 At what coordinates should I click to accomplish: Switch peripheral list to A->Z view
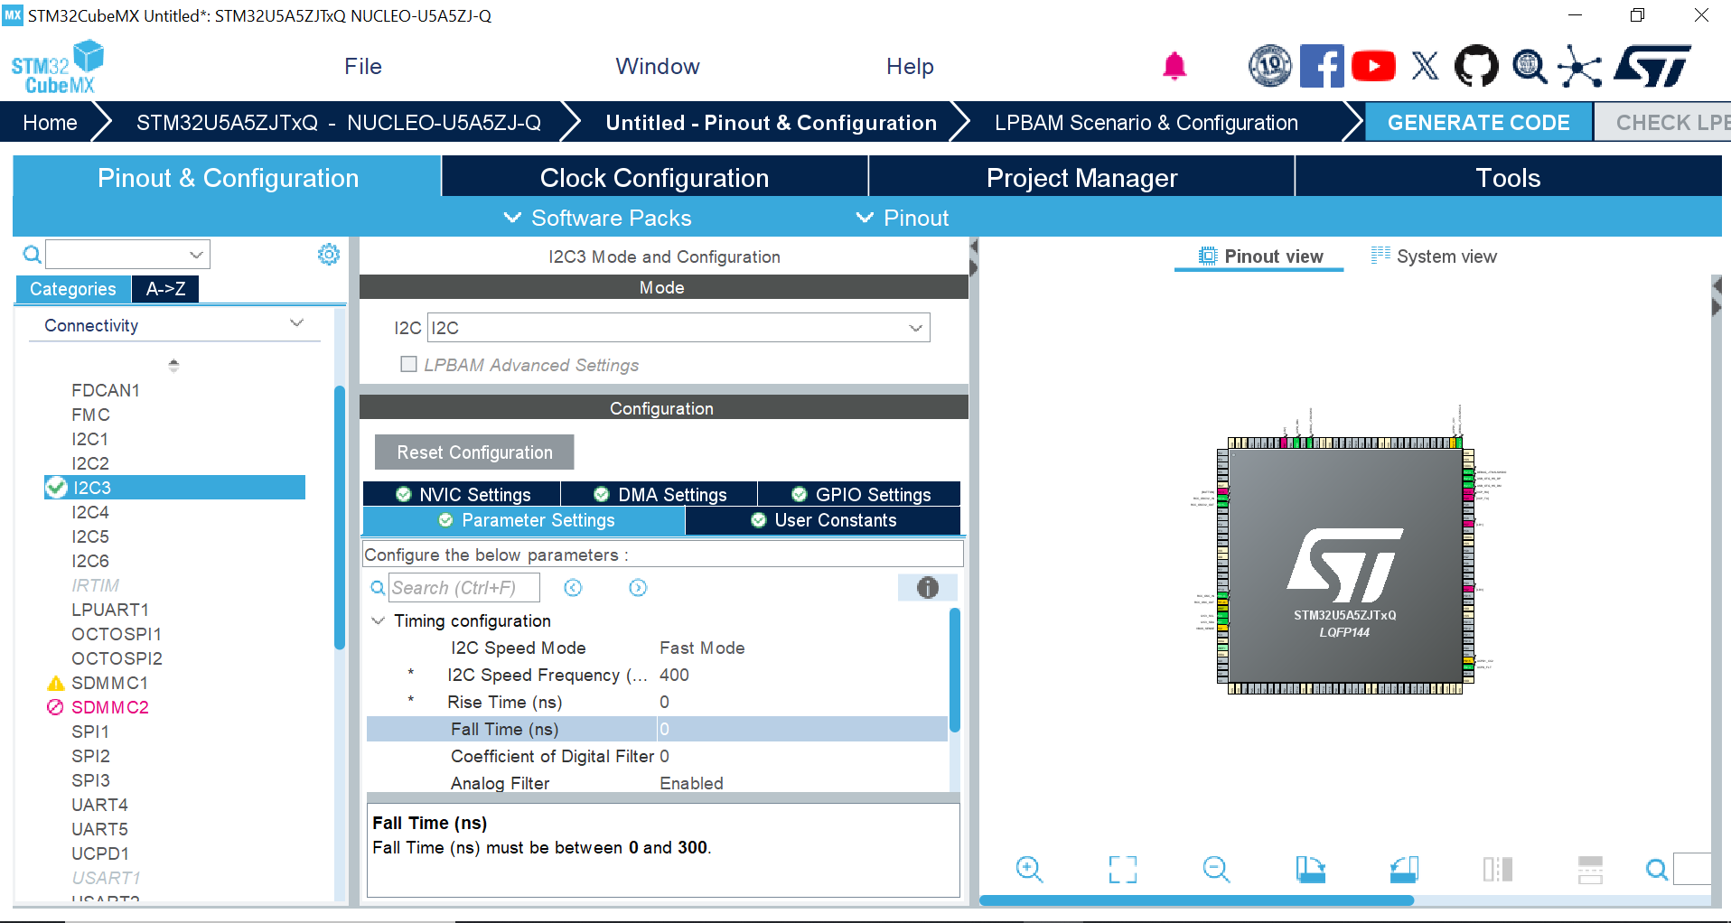[x=165, y=289]
